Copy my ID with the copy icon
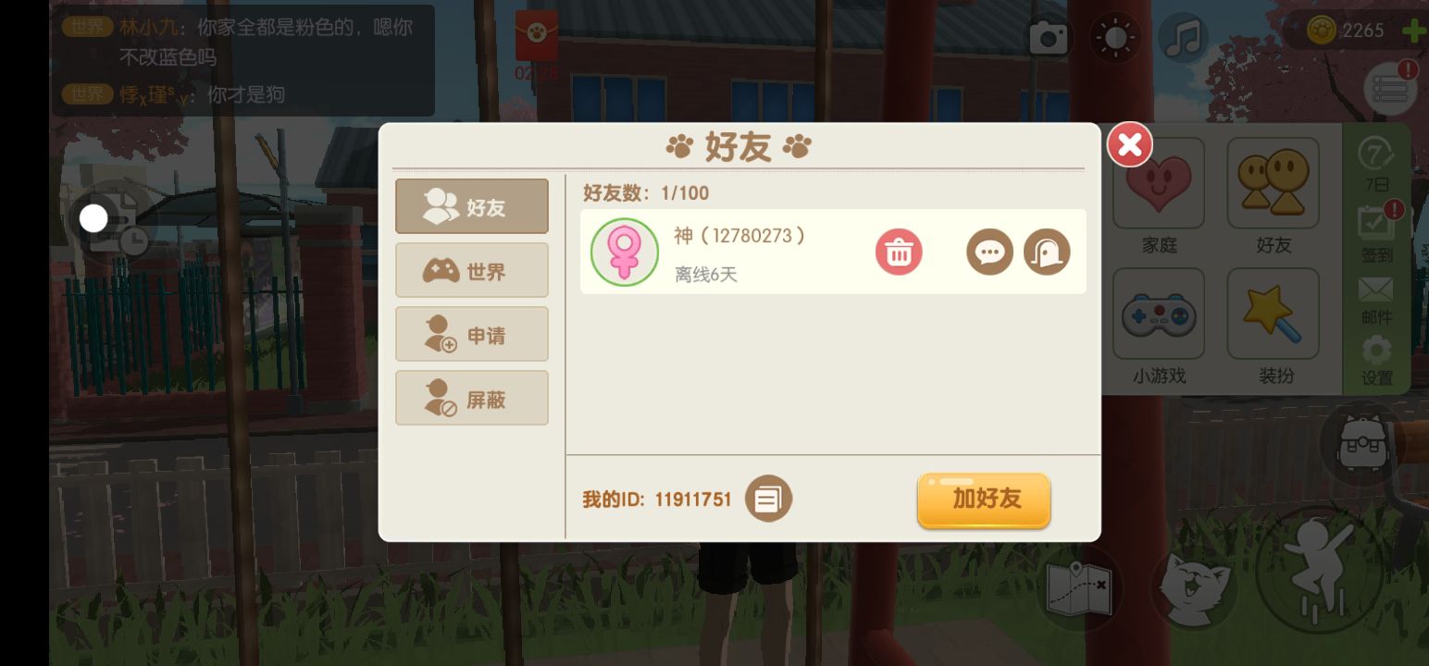The image size is (1429, 666). coord(768,499)
